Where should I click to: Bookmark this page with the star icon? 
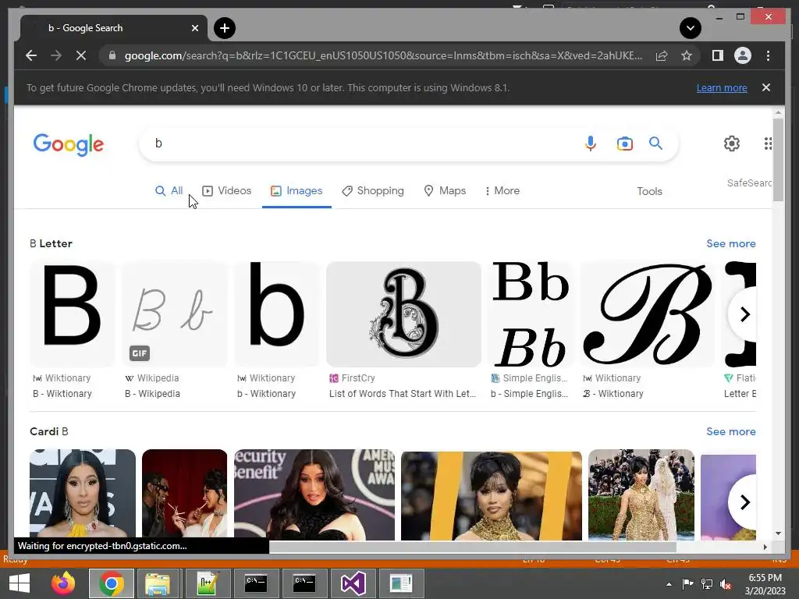tap(687, 55)
